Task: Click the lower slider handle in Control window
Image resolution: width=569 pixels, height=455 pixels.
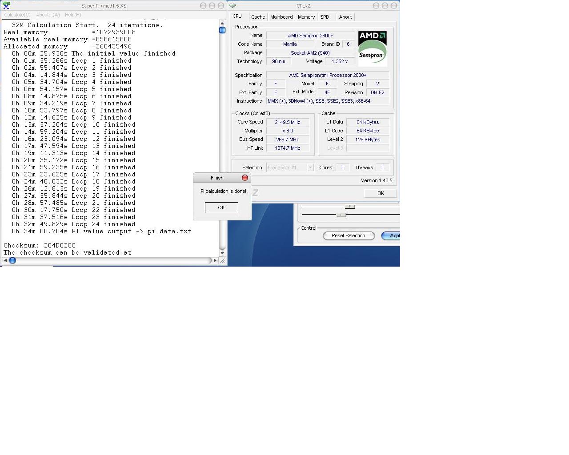Action: coord(341,215)
